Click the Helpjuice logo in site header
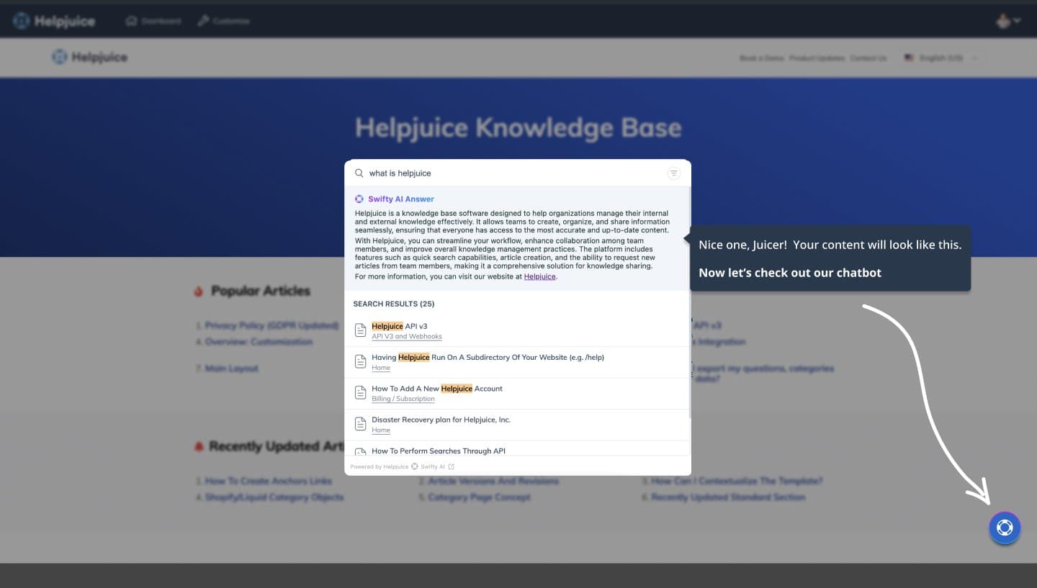The width and height of the screenshot is (1037, 588). (89, 58)
